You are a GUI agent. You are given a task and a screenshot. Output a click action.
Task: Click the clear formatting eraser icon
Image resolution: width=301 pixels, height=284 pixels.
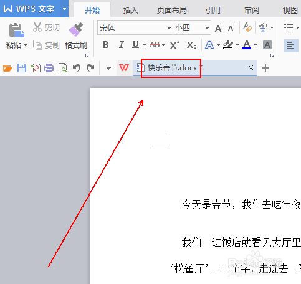(247, 27)
